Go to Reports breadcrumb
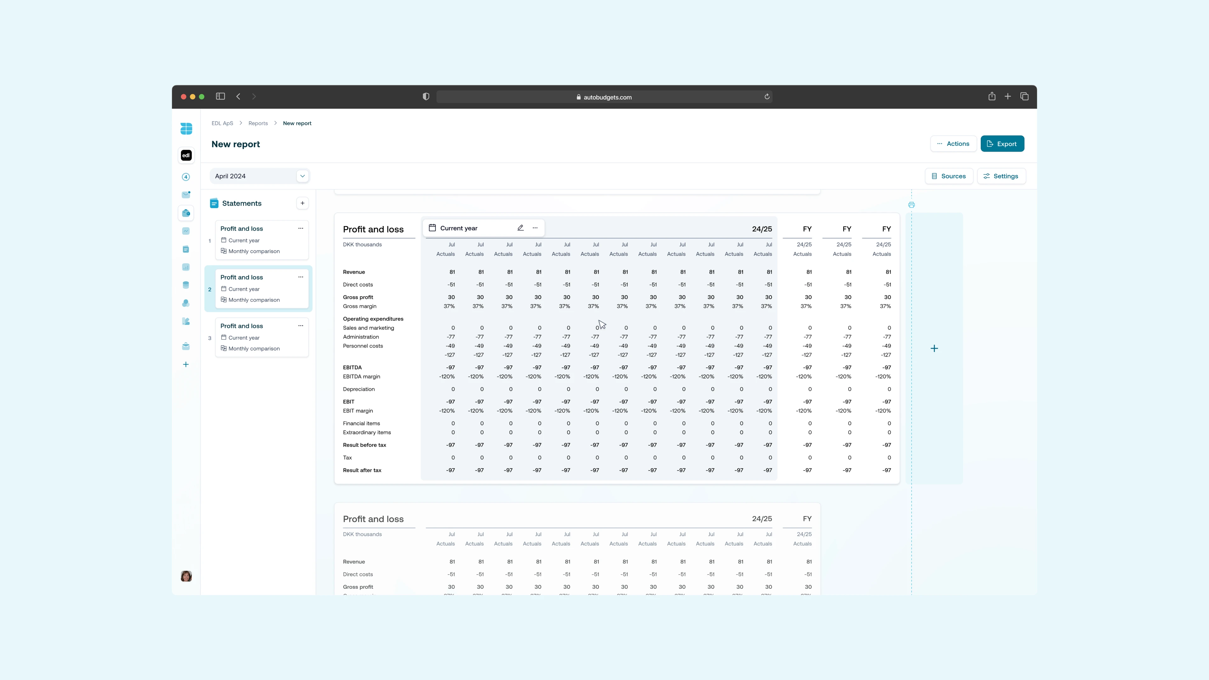The image size is (1209, 680). point(258,123)
